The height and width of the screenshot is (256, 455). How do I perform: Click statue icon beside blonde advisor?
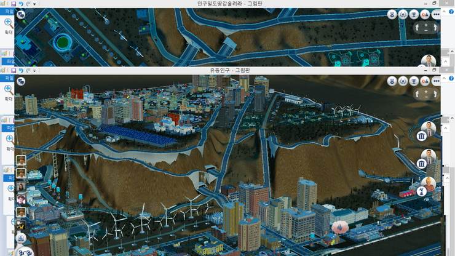click(x=421, y=191)
